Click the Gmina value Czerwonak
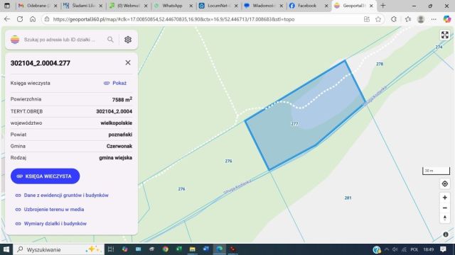Viewport: 455px width, 255px height. tap(119, 146)
